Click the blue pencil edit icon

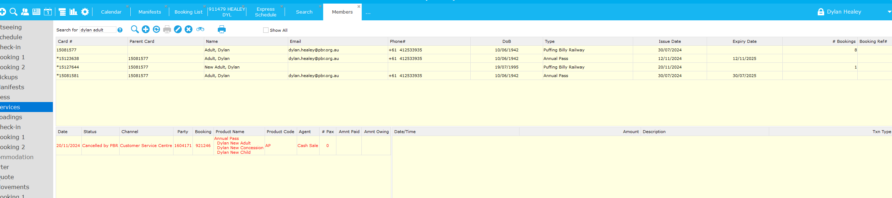click(x=178, y=29)
